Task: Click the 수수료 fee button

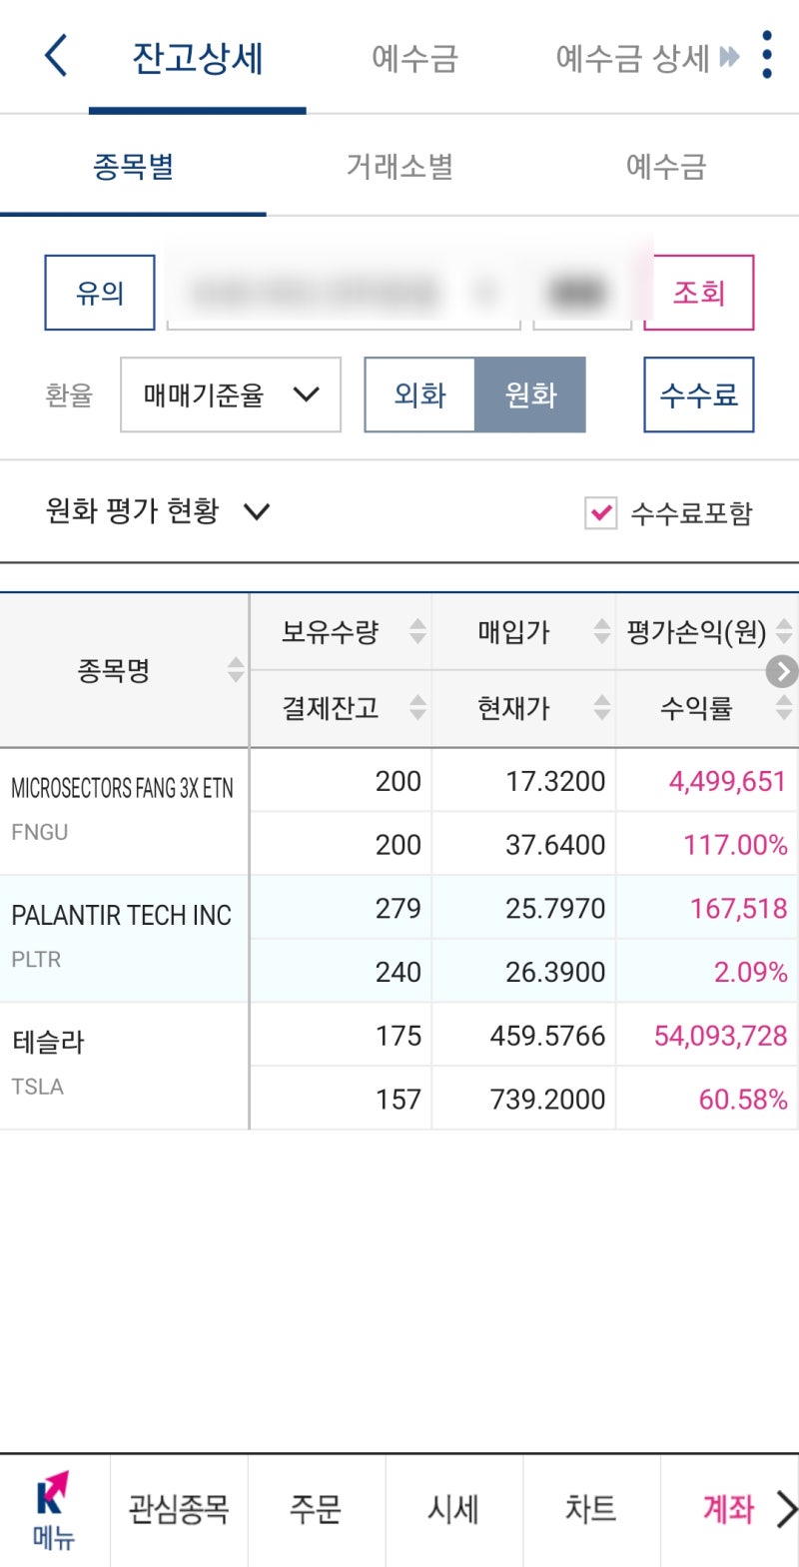Action: (x=698, y=395)
